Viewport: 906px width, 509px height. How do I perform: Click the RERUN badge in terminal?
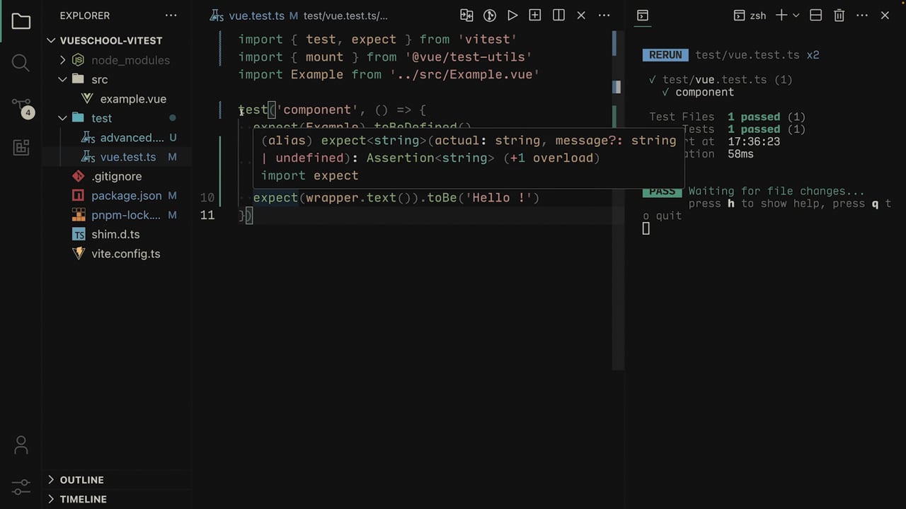coord(665,55)
